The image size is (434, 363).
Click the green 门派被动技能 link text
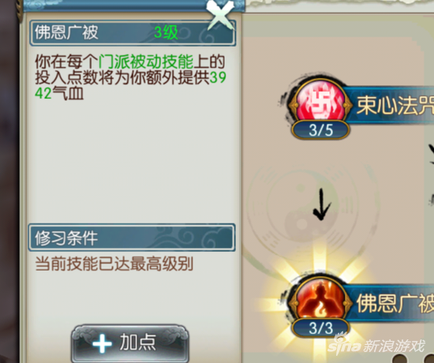[146, 62]
